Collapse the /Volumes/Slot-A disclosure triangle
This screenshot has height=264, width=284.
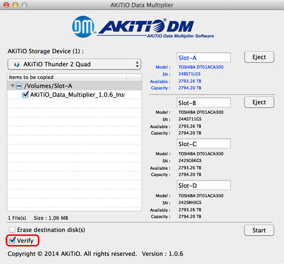coord(12,86)
